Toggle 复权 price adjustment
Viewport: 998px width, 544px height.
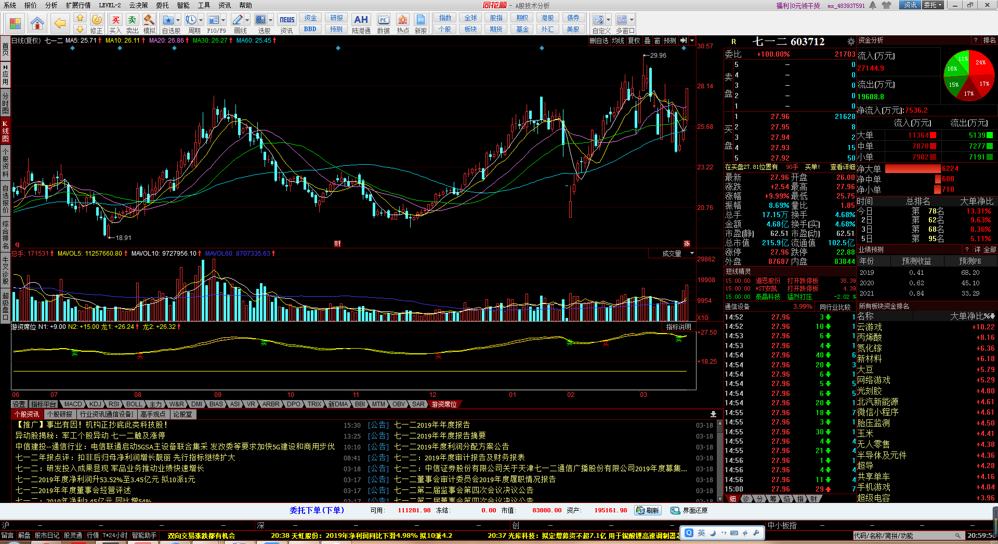click(x=634, y=41)
